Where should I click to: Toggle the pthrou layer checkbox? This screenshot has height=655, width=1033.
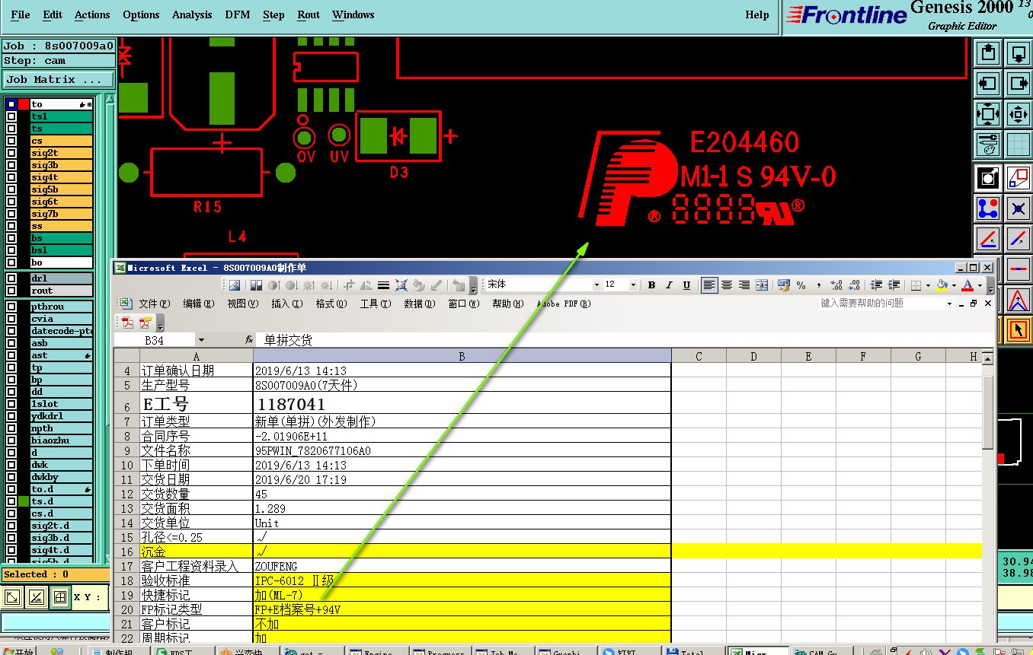click(x=11, y=307)
